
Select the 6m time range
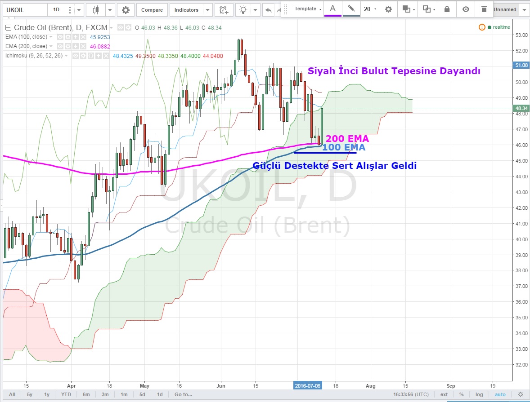pyautogui.click(x=86, y=394)
